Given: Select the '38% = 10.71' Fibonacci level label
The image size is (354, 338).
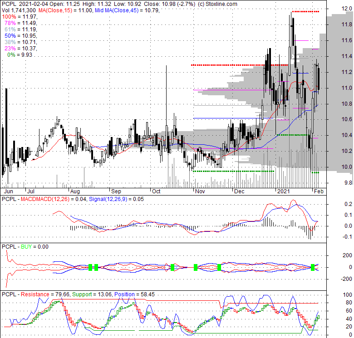Looking at the screenshot, I should (20, 42).
